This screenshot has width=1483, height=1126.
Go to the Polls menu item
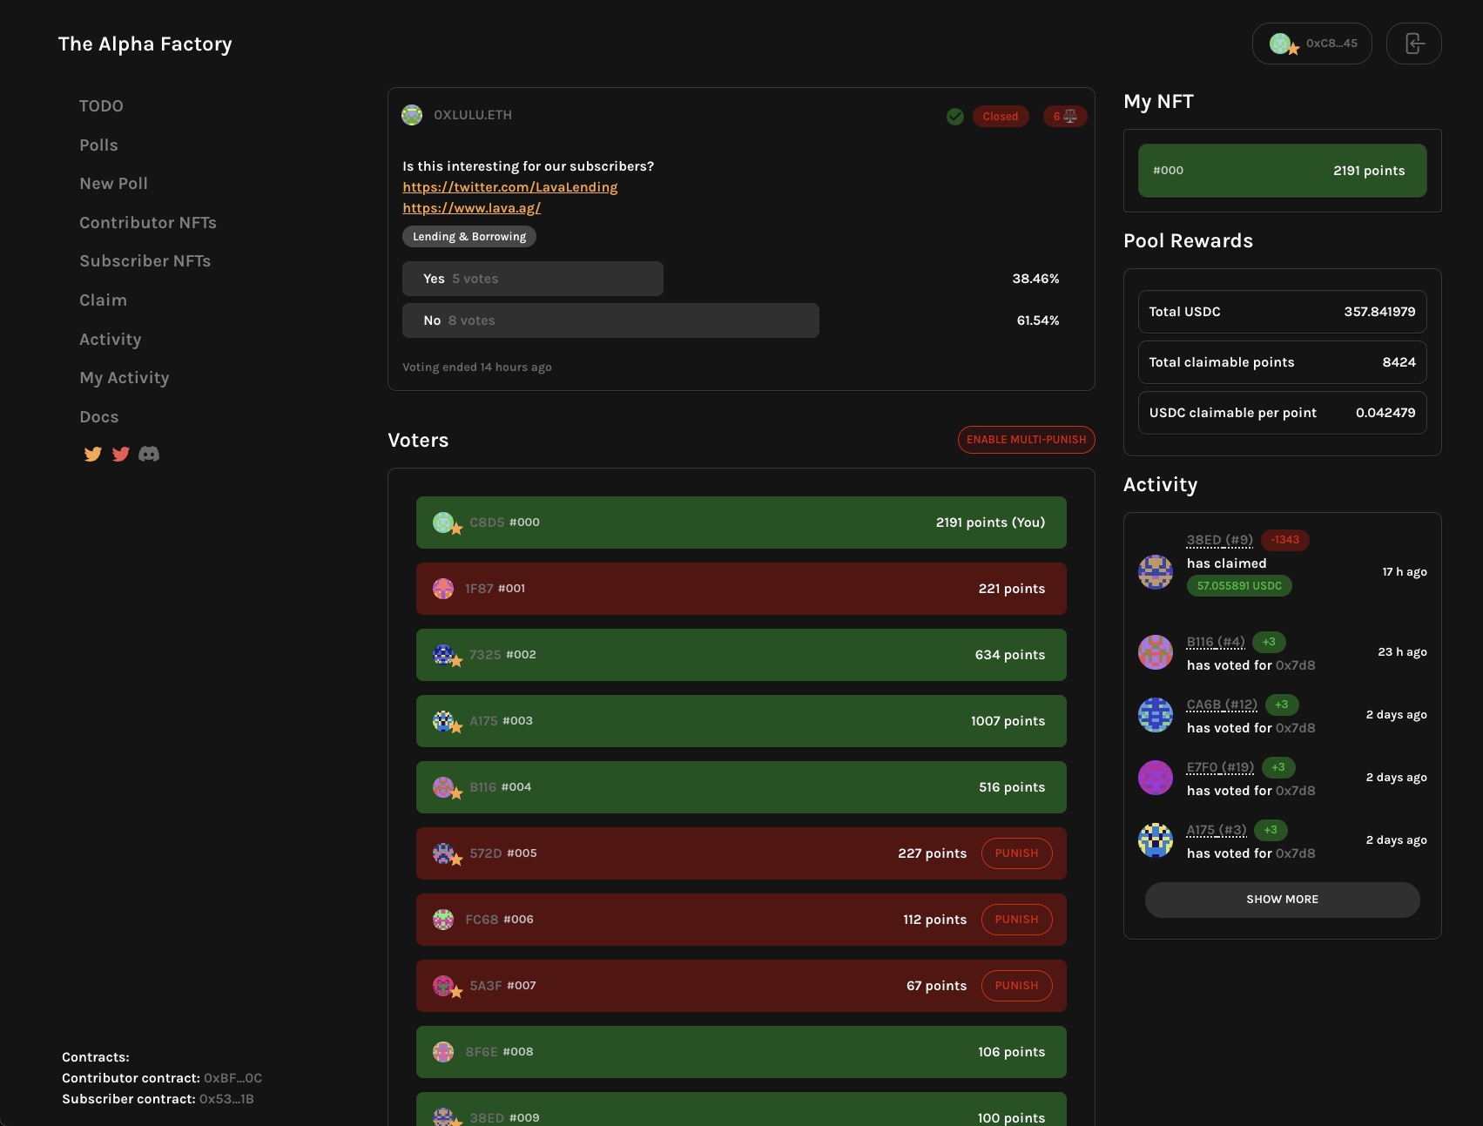(98, 145)
